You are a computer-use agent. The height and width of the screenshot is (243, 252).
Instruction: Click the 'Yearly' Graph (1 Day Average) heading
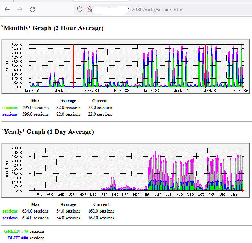pyautogui.click(x=48, y=132)
